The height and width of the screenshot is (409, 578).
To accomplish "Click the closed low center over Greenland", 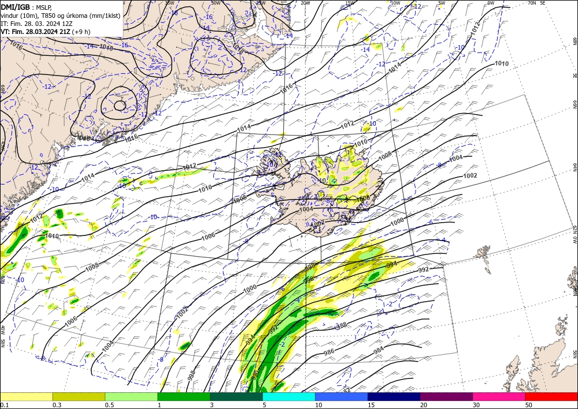I will 120,106.
